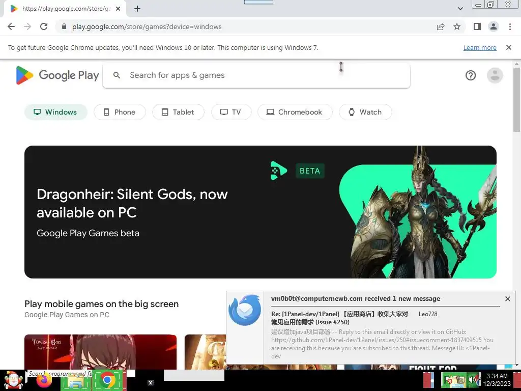The height and width of the screenshot is (391, 521).
Task: Switch to the Tablet device filter
Action: click(x=178, y=112)
